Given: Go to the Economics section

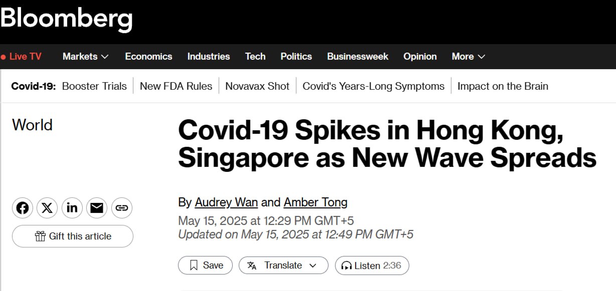Looking at the screenshot, I should 148,57.
